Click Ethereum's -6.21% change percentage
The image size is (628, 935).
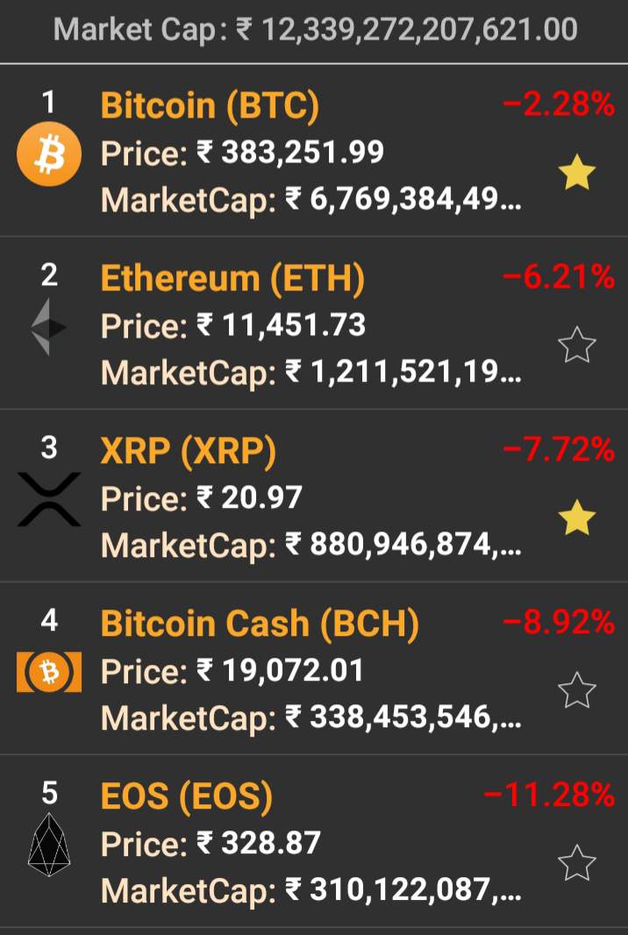[x=559, y=279]
